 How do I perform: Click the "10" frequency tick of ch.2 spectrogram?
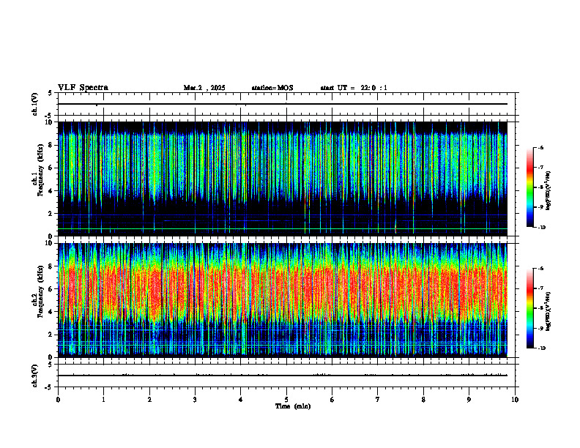(x=50, y=243)
